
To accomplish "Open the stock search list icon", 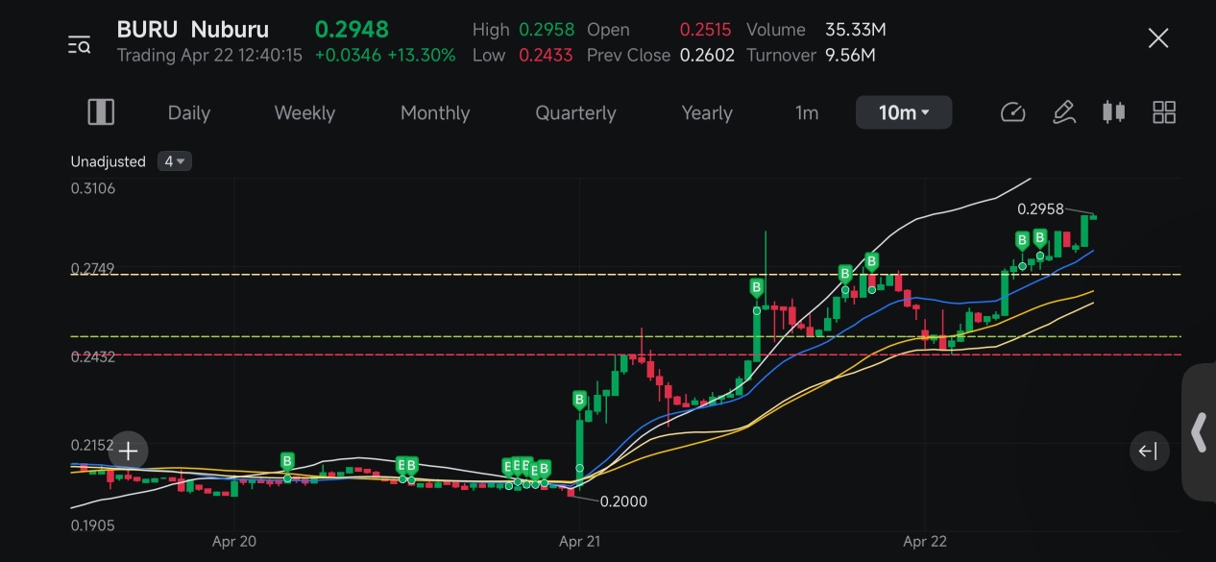I will (x=79, y=44).
